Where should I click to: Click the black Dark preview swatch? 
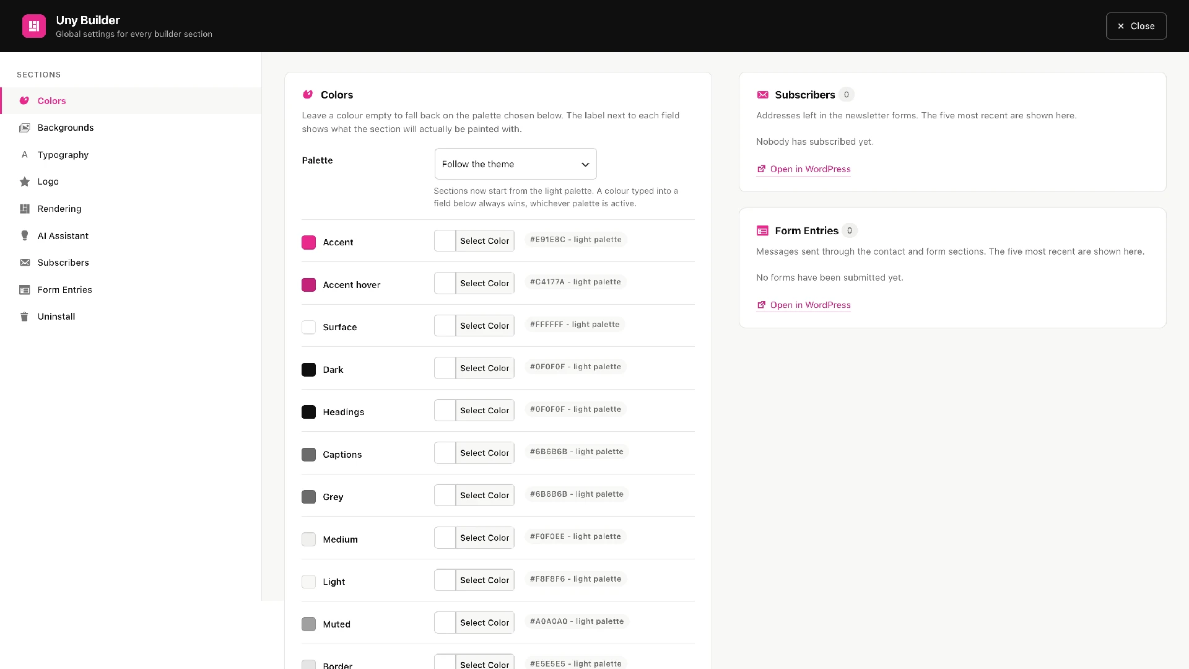point(308,369)
